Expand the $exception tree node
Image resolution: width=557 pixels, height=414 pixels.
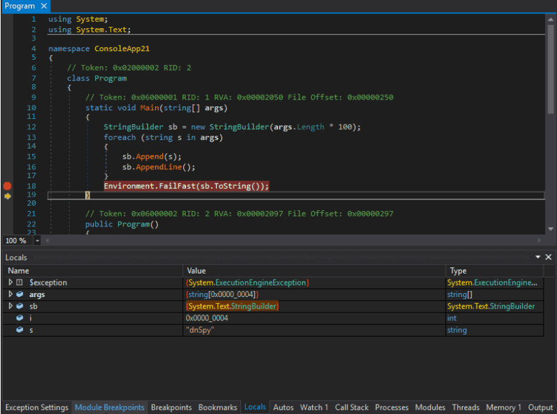[10, 282]
